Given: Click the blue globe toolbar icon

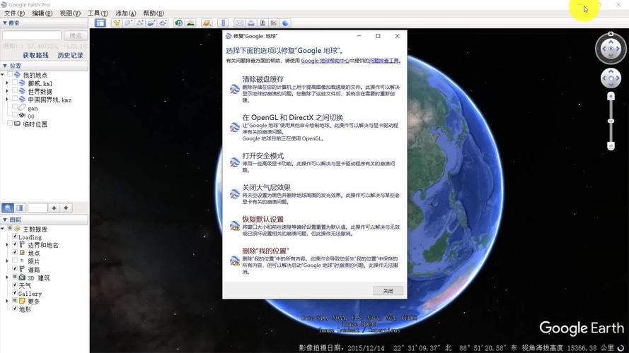Looking at the screenshot, I should [x=286, y=23].
